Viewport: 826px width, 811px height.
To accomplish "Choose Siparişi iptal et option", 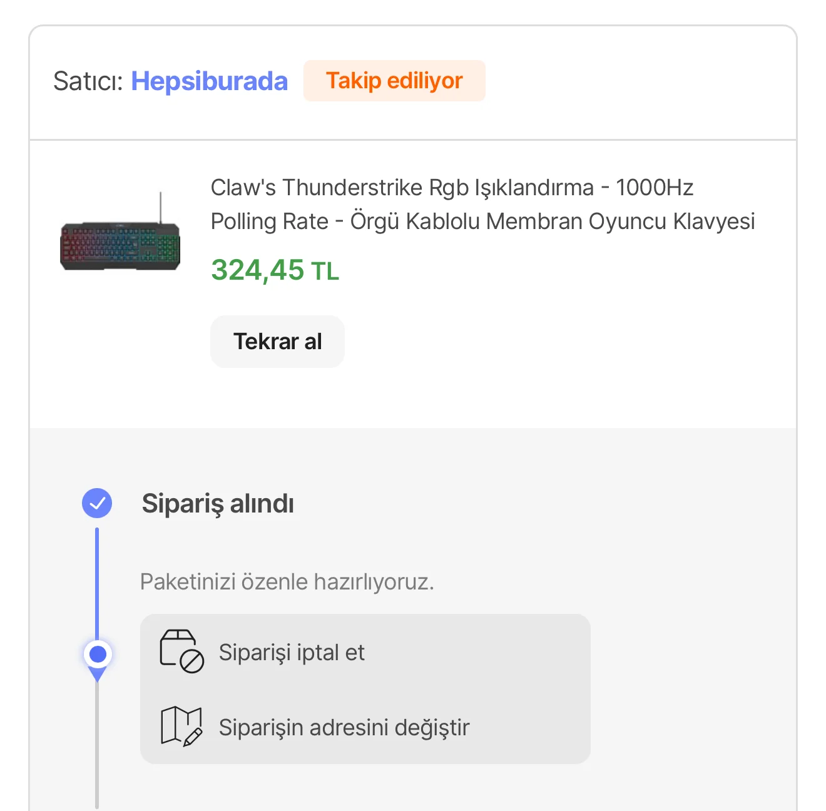I will (x=292, y=652).
